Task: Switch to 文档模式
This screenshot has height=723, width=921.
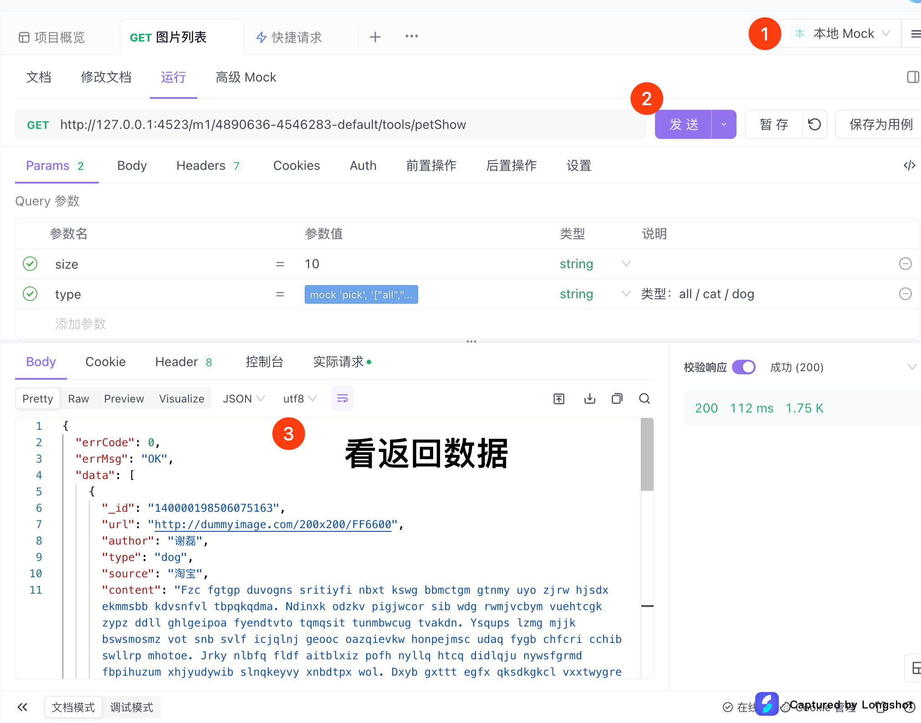Action: coord(73,707)
